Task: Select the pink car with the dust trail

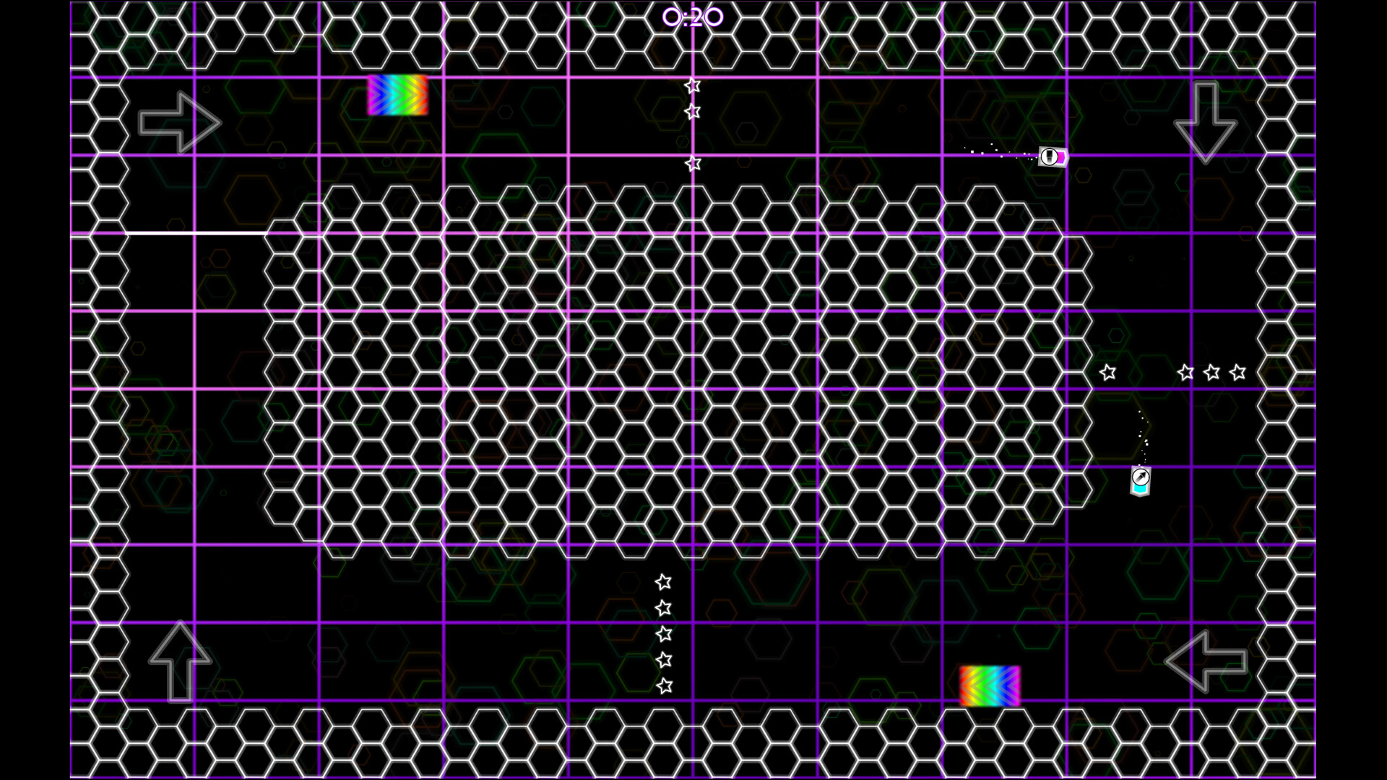Action: pyautogui.click(x=1053, y=157)
